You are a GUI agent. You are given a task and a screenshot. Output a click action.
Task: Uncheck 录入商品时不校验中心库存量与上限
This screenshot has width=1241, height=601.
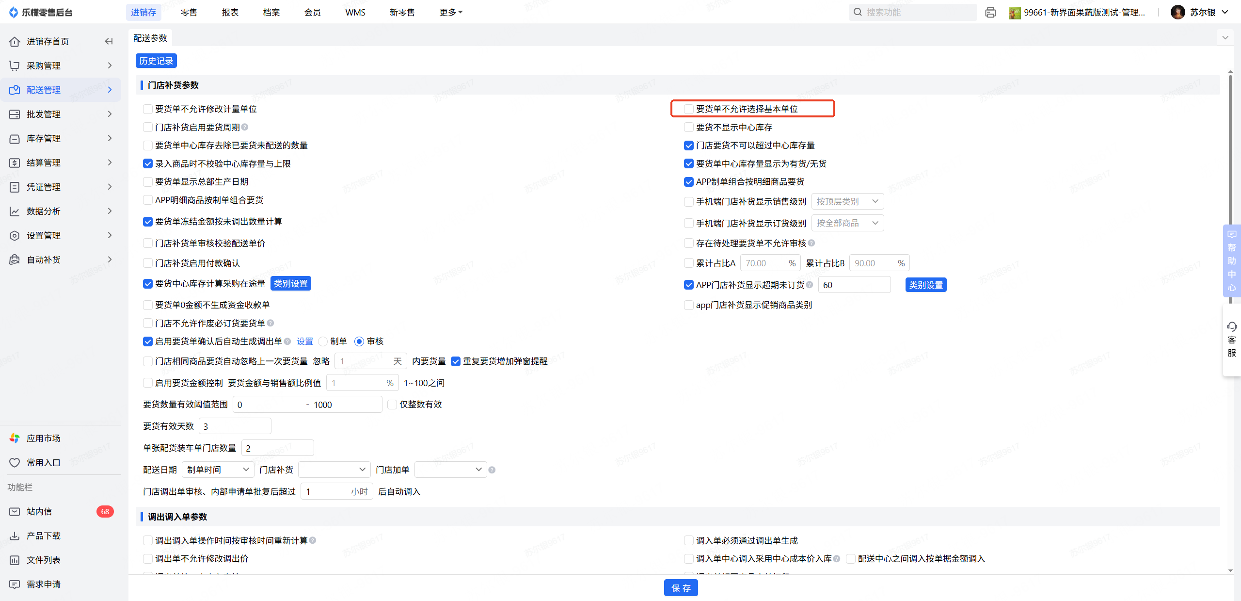pyautogui.click(x=148, y=163)
